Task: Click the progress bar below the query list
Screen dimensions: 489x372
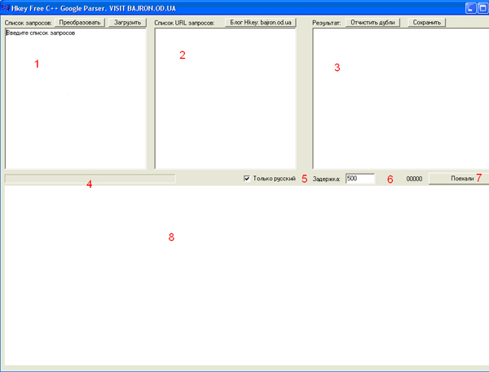Action: (90, 178)
